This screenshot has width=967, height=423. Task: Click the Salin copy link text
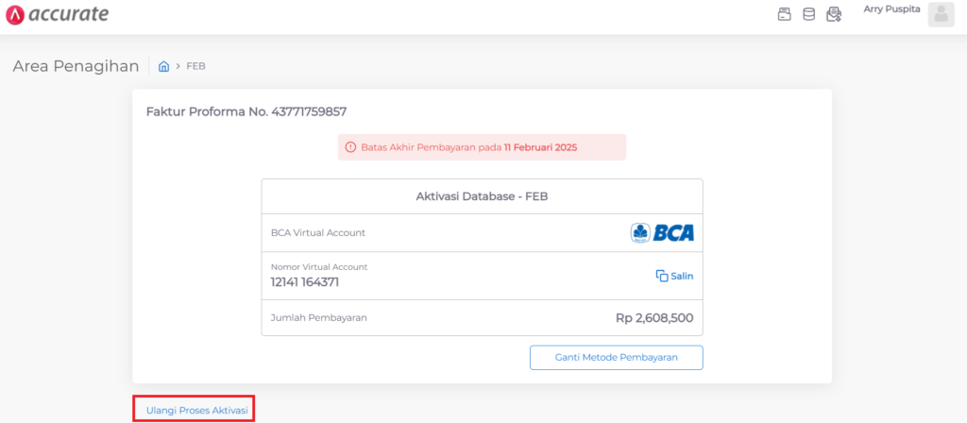(682, 276)
